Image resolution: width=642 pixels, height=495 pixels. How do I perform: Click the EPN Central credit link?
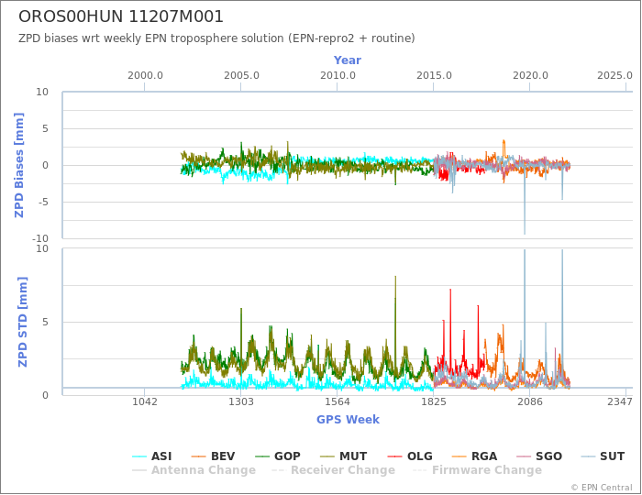[x=602, y=488]
